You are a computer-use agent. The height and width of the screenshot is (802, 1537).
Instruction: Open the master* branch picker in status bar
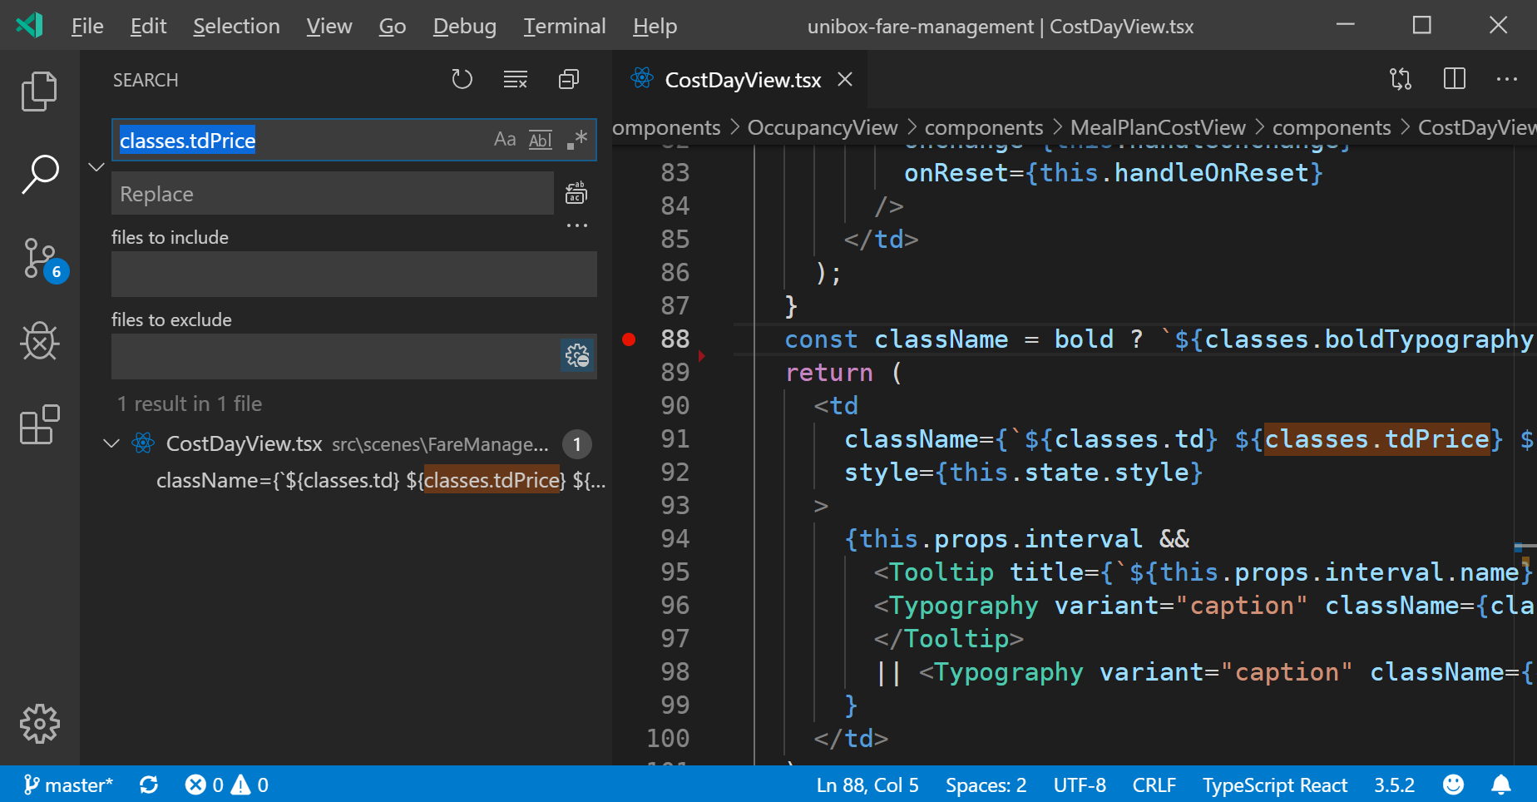point(68,784)
